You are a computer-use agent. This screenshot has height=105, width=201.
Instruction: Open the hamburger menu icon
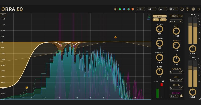point(193,9)
